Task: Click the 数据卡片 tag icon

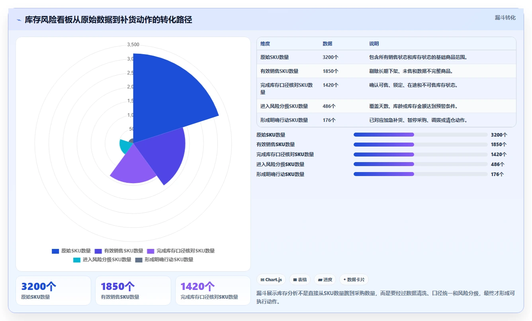Action: (344, 280)
